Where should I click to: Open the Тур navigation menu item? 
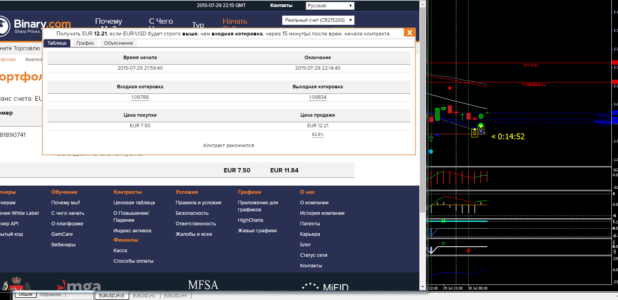[x=198, y=25]
